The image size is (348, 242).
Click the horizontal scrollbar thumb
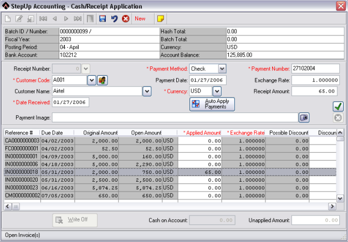point(16,207)
